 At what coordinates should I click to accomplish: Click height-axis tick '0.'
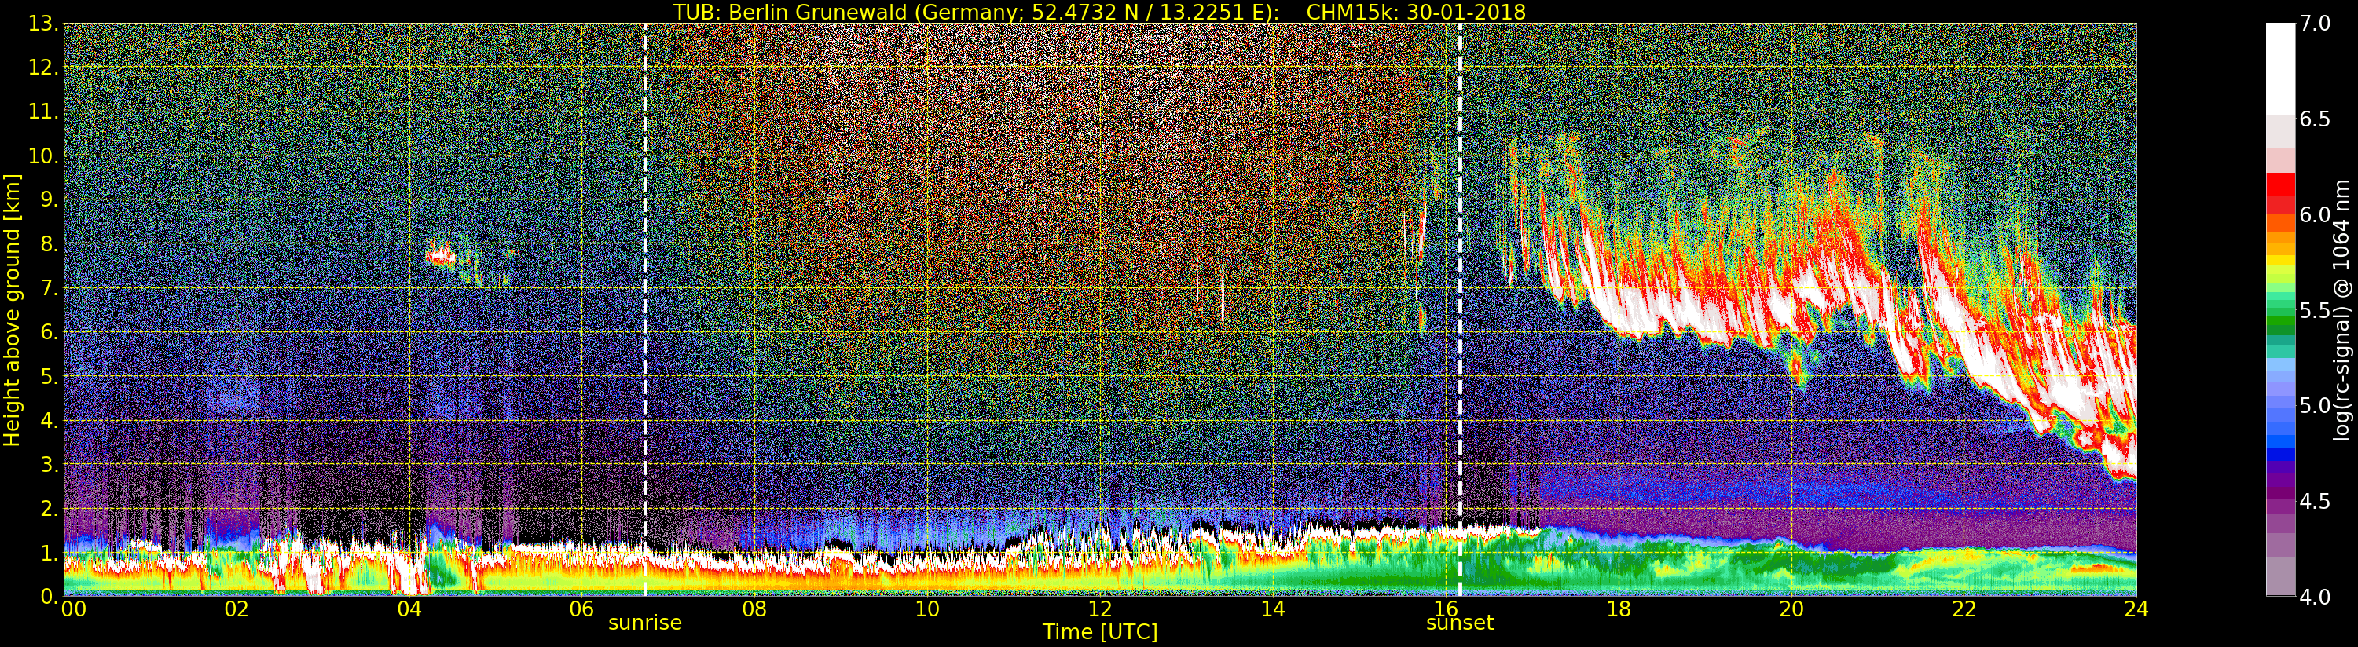coord(50,596)
